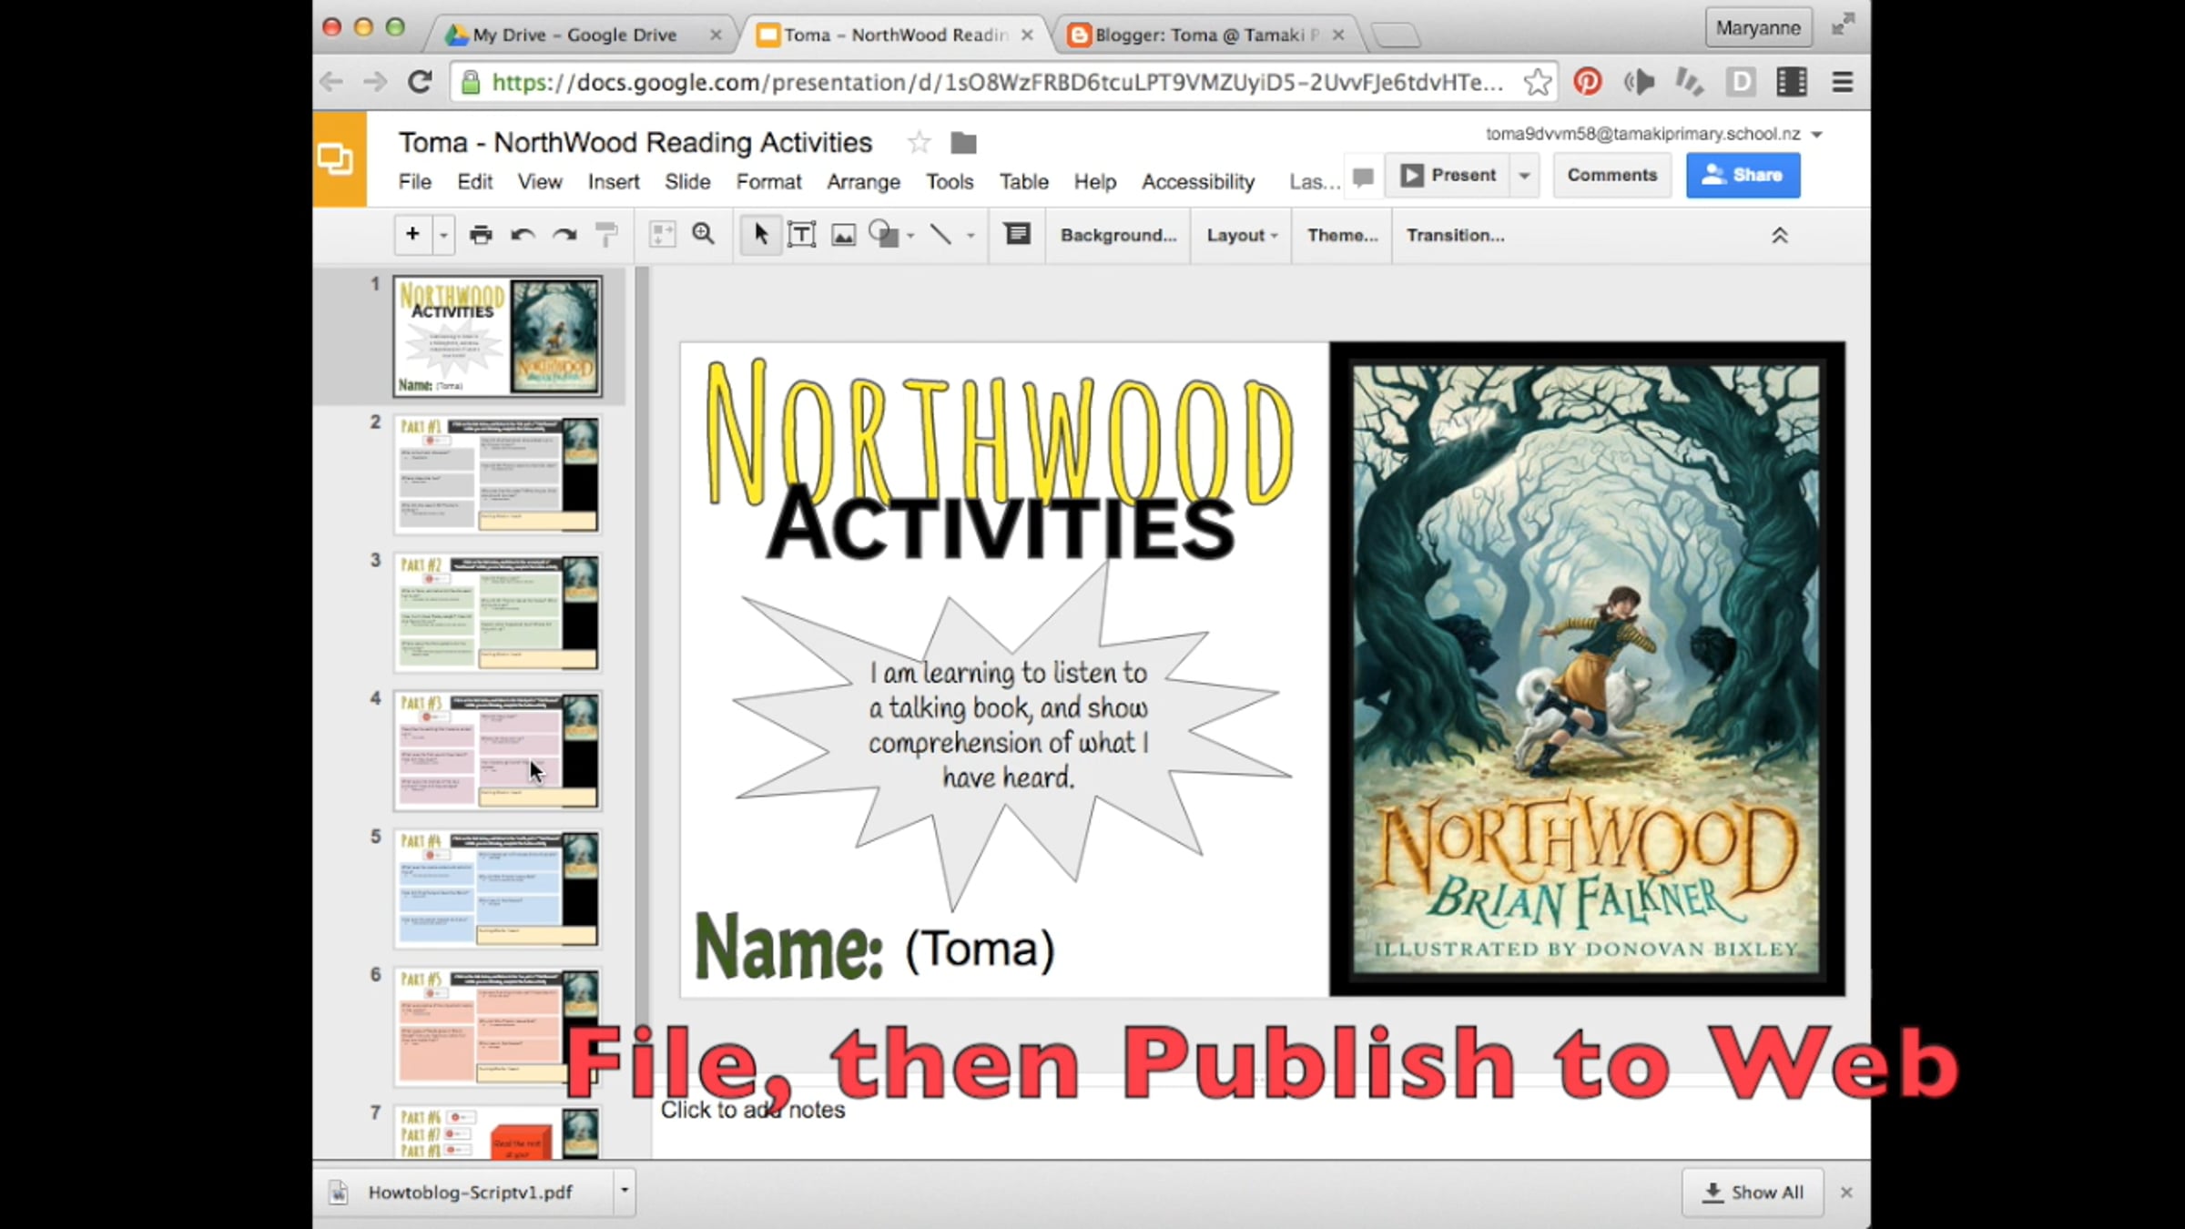Viewport: 2185px width, 1229px height.
Task: Open the Insert menu
Action: 614,182
